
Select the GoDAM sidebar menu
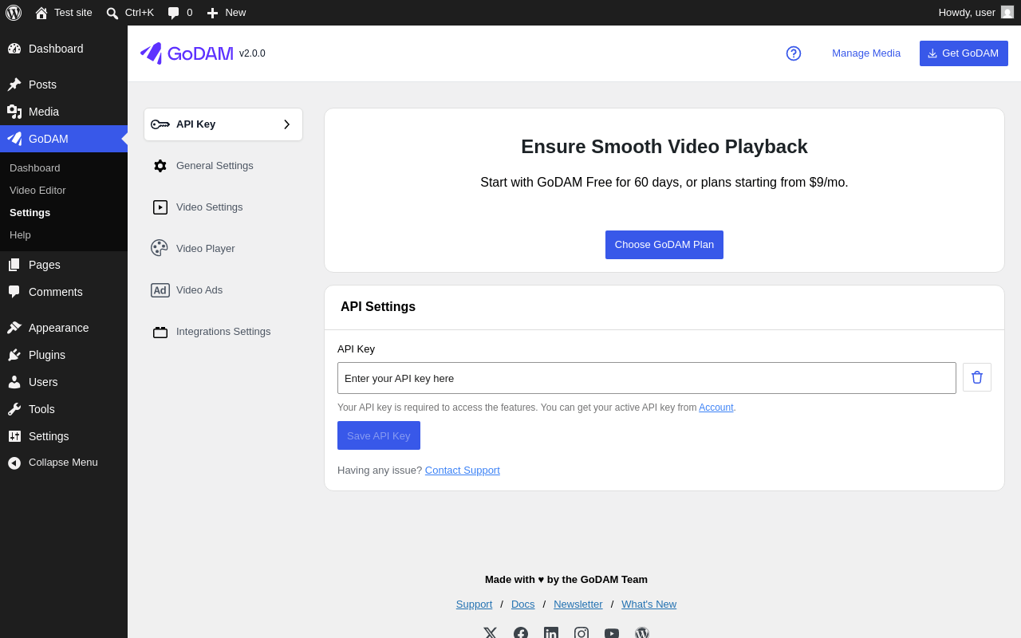click(64, 139)
